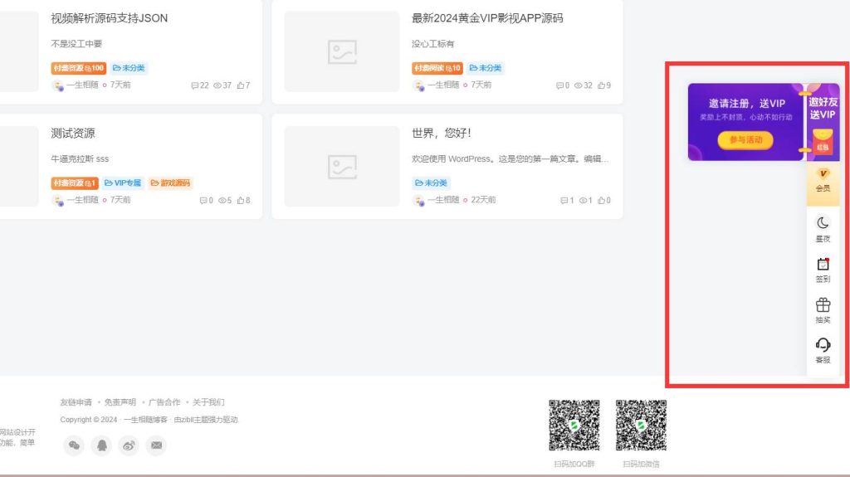Screen dimensions: 850x477
Task: Click the 关于我们 footer link
Action: point(208,402)
